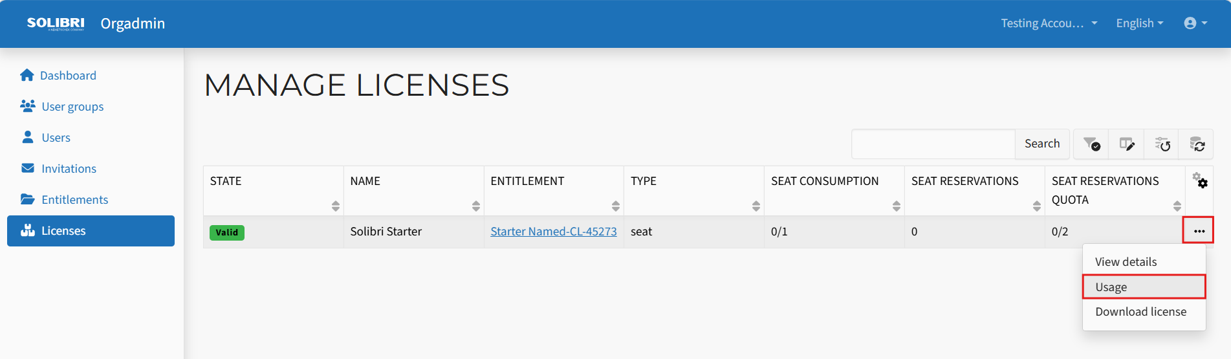This screenshot has height=359, width=1231.
Task: Sort the table by the STATE column
Action: click(x=335, y=206)
